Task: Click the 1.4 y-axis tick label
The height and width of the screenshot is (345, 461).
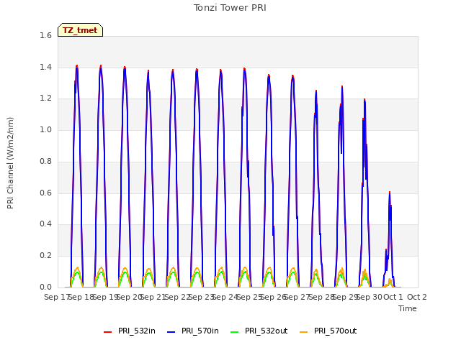Action: pyautogui.click(x=45, y=67)
